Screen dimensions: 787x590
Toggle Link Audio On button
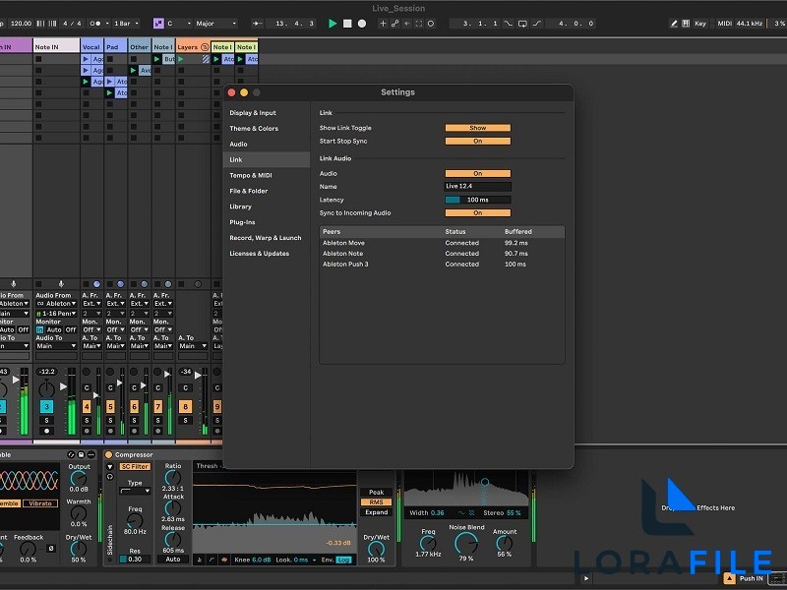click(478, 174)
